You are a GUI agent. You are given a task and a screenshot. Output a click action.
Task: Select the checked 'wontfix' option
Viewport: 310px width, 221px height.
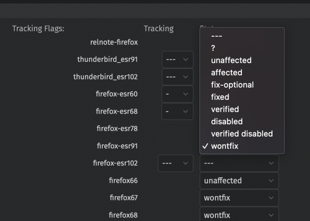(x=242, y=146)
